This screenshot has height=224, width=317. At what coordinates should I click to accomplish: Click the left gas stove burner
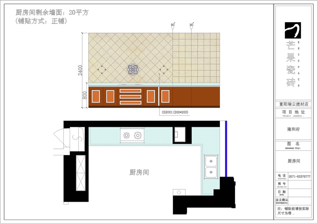pyautogui.click(x=126, y=135)
